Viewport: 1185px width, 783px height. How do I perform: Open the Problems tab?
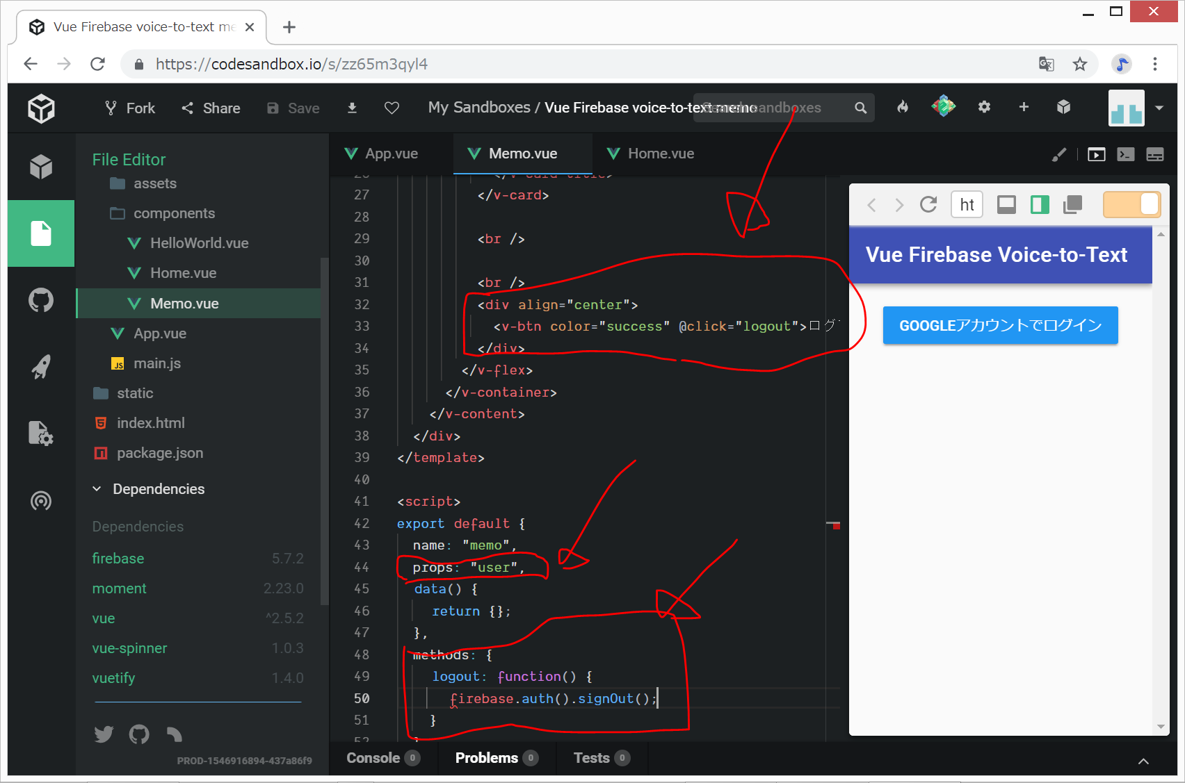[x=487, y=758]
